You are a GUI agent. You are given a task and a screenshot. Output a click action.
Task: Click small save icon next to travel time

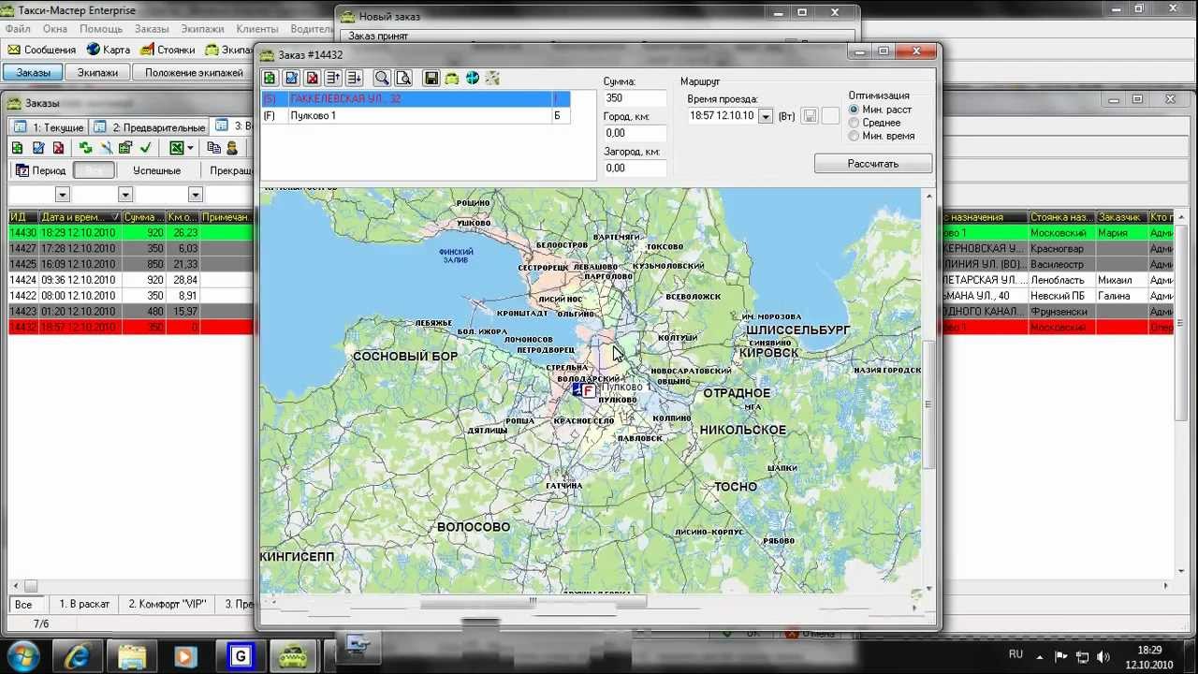point(810,116)
